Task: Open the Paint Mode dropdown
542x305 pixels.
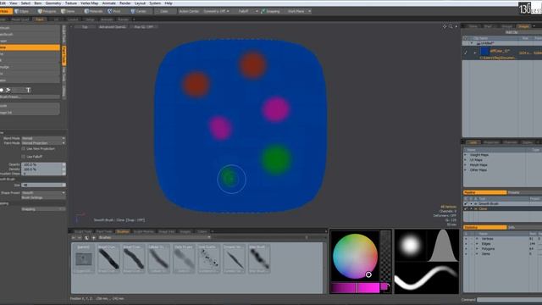Action: (43, 143)
